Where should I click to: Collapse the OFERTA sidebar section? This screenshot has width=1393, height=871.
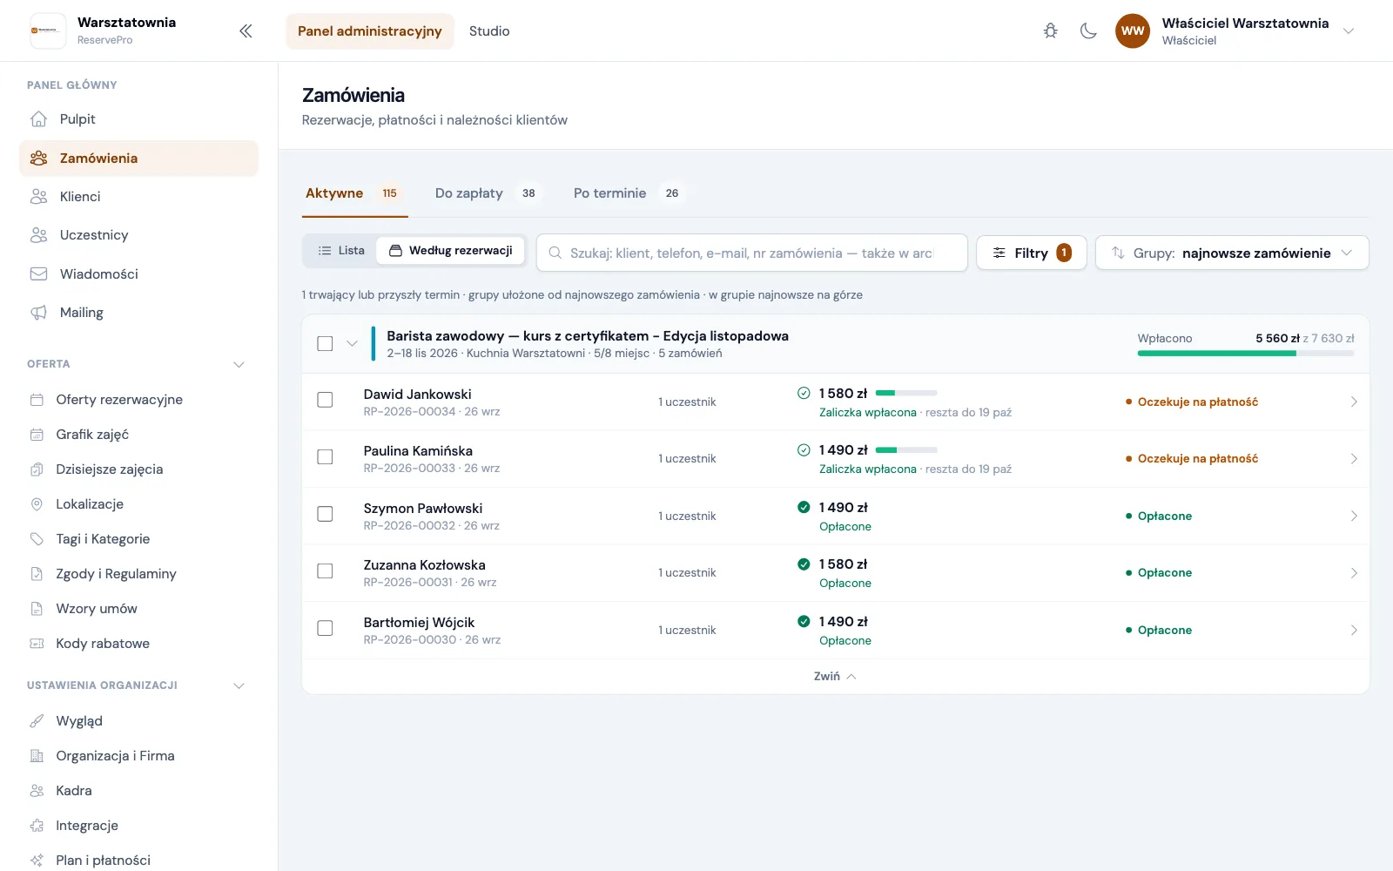239,365
